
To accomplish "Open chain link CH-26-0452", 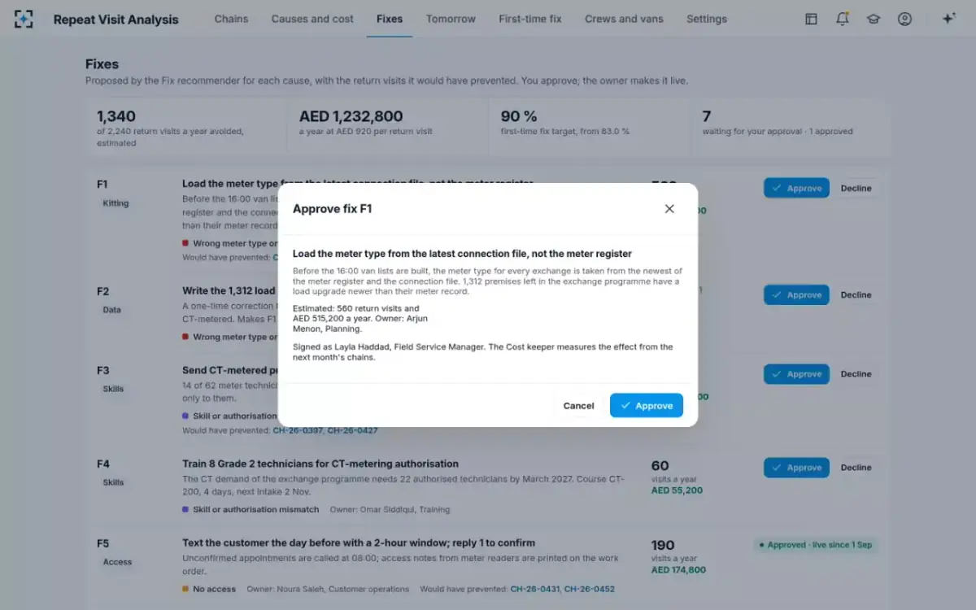I will pyautogui.click(x=590, y=589).
